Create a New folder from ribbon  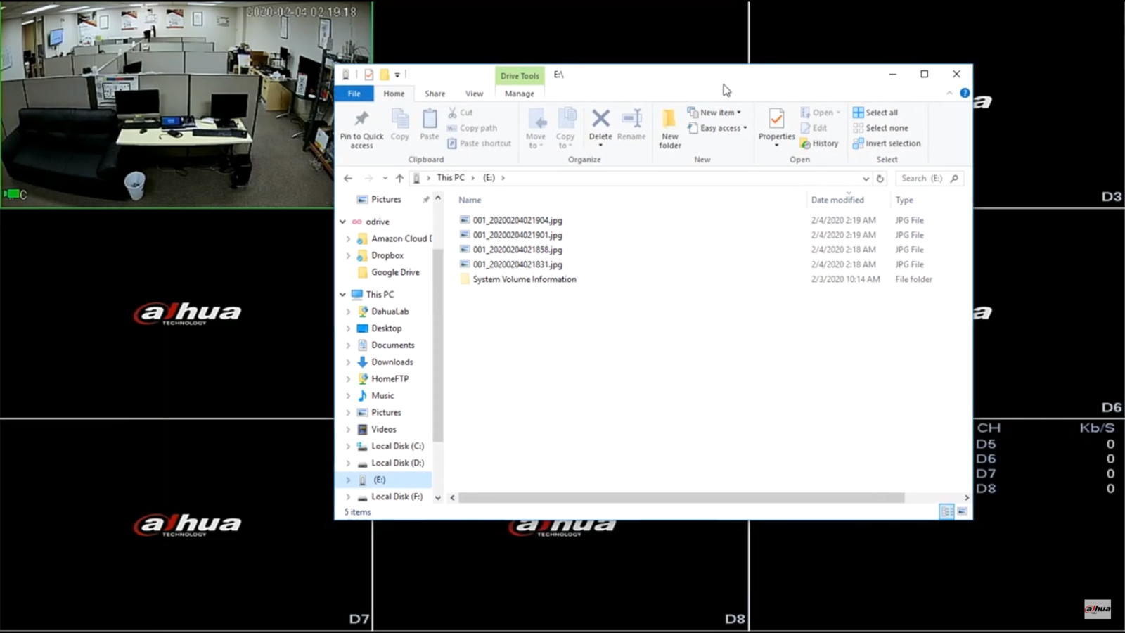tap(670, 128)
